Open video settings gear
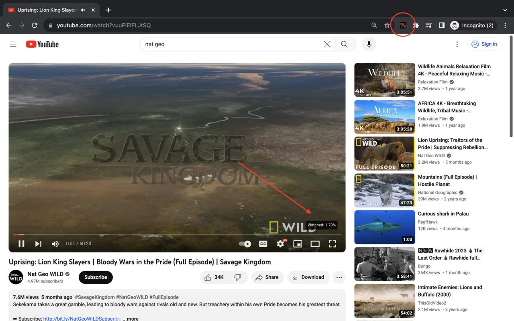Image resolution: width=514 pixels, height=321 pixels. tap(280, 244)
